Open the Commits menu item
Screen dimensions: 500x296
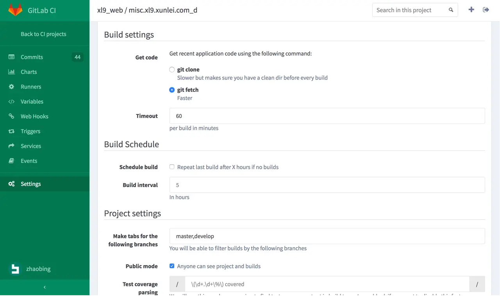[32, 57]
